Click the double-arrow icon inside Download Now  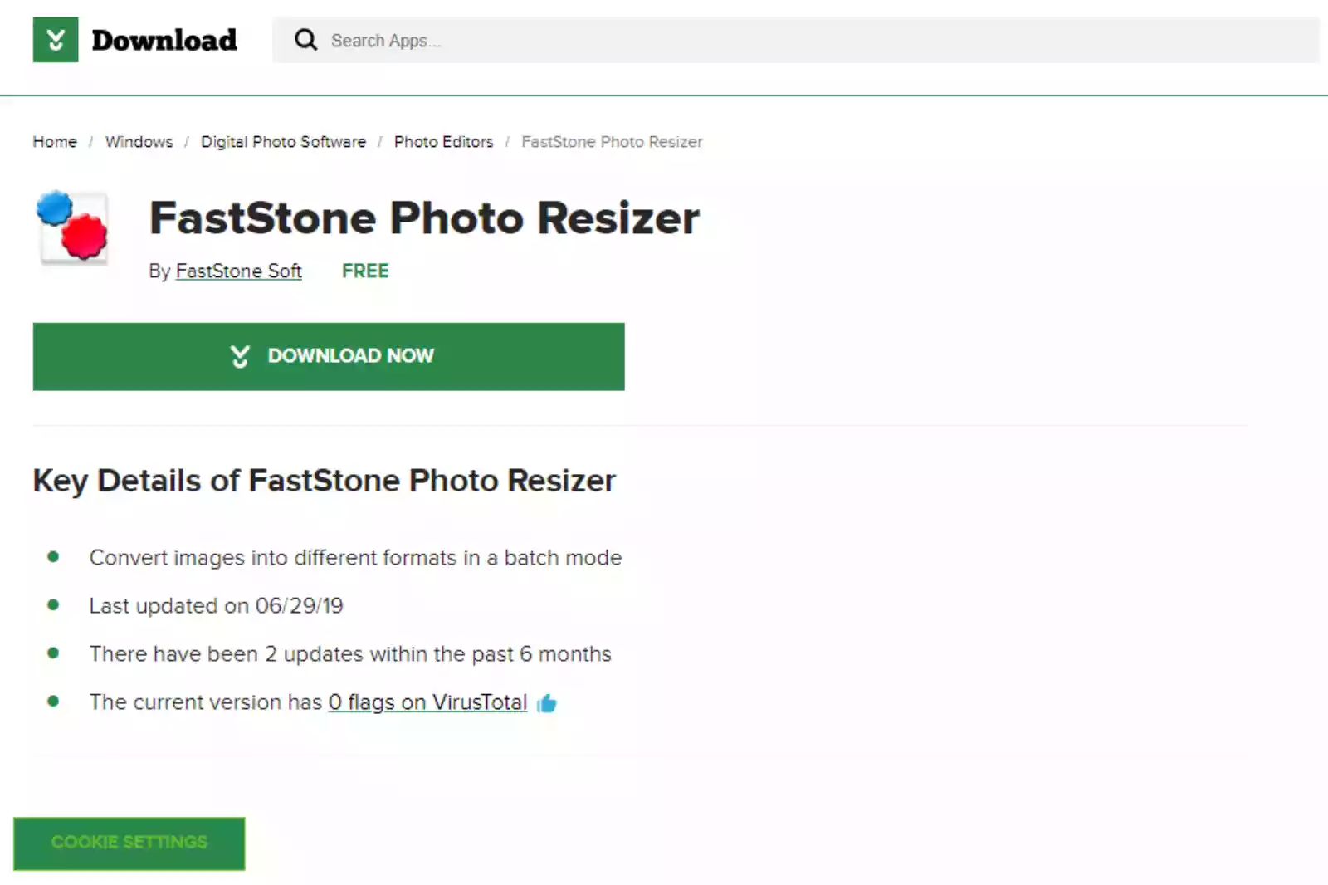pyautogui.click(x=240, y=356)
